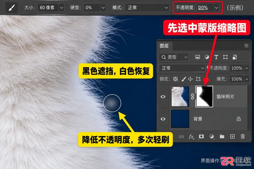This screenshot has height=169, width=254.
Task: Add a layer mask button
Action: [x=201, y=137]
